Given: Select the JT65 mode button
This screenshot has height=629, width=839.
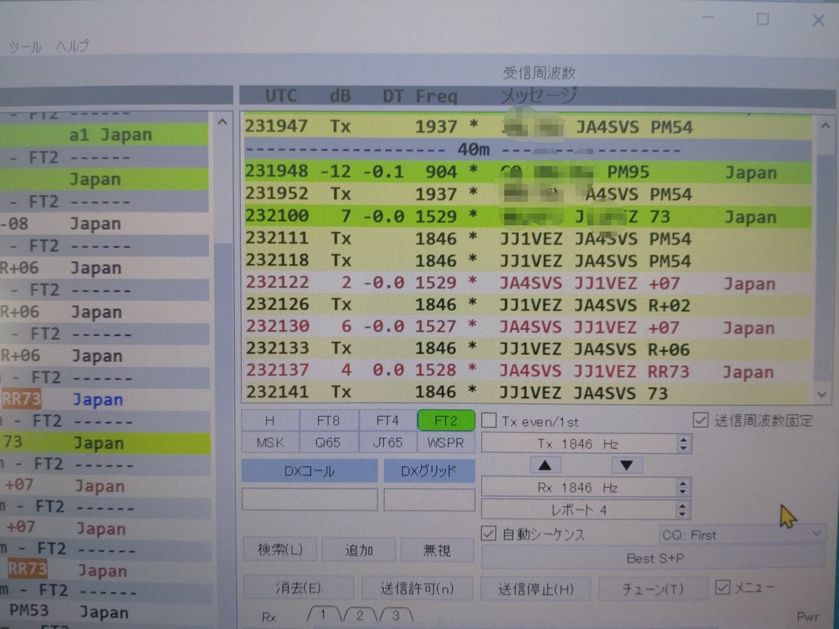Looking at the screenshot, I should click(x=387, y=442).
